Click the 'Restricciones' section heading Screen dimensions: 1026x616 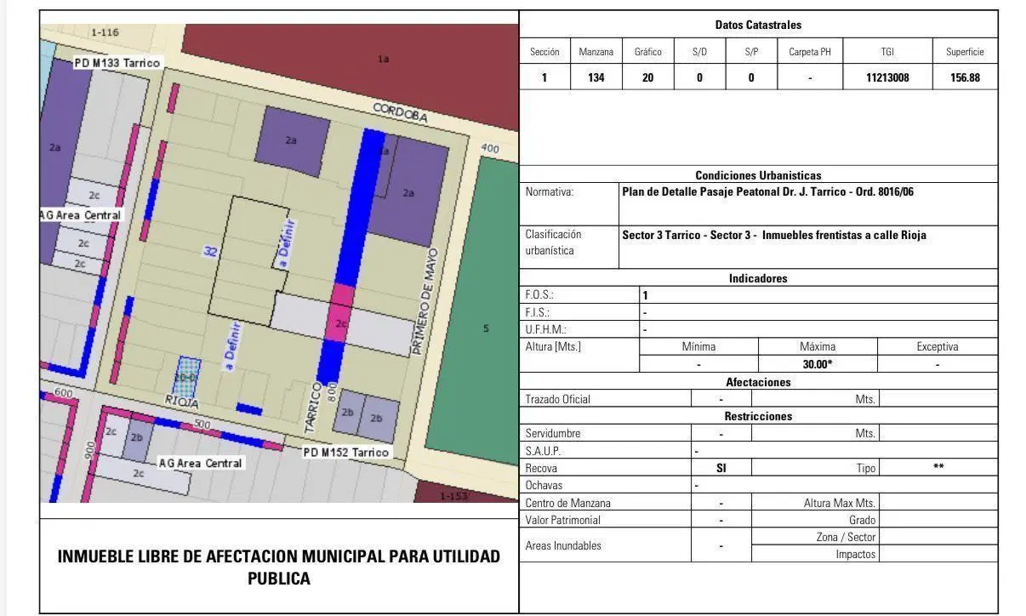[758, 416]
